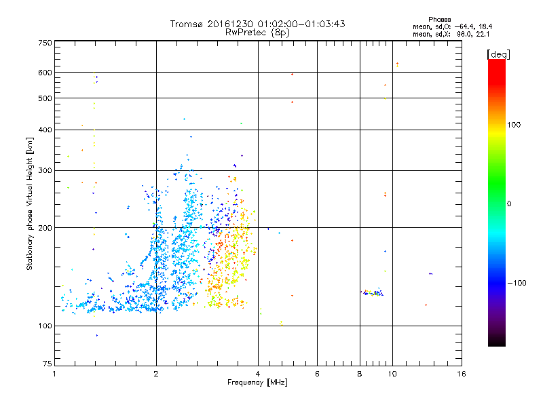The height and width of the screenshot is (407, 543).
Task: Click the x-axis tick label '16'
Action: (462, 374)
